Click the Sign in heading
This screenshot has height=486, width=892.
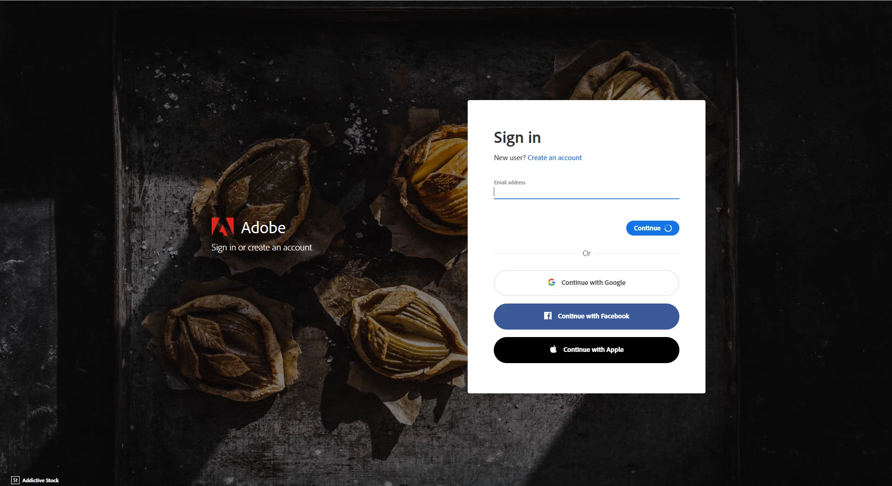tap(517, 138)
